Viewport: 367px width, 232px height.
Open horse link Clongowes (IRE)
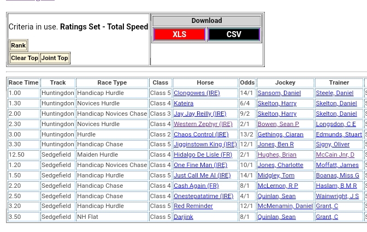[x=196, y=93]
